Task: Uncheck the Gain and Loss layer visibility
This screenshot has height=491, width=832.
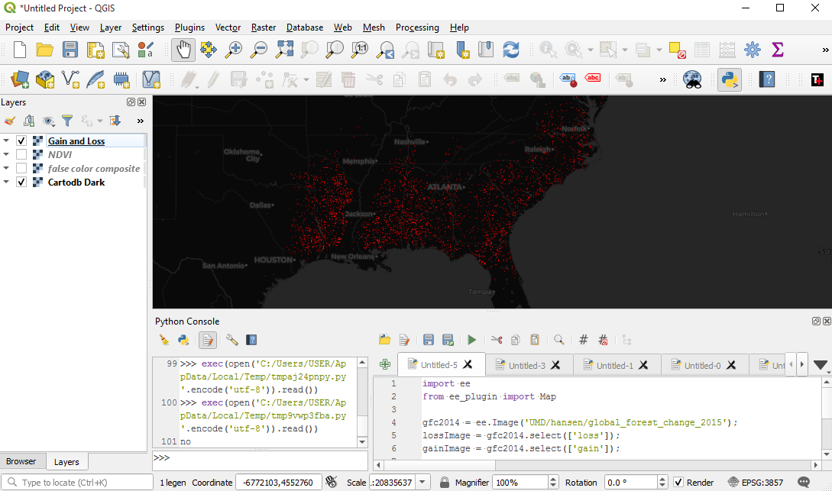Action: coord(20,140)
